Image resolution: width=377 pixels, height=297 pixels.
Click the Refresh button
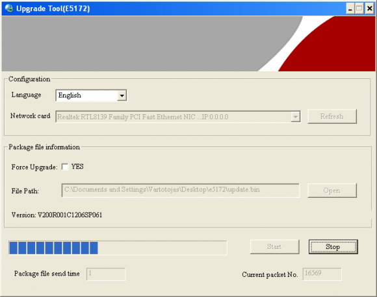[x=331, y=117]
